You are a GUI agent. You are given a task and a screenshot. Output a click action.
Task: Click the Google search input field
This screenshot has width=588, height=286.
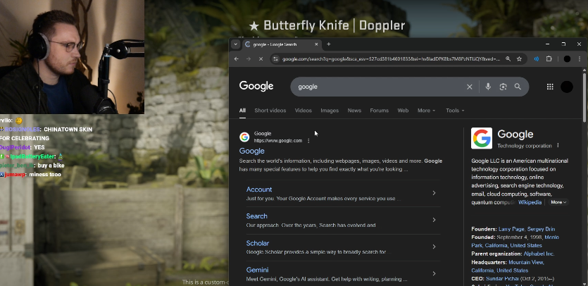379,87
